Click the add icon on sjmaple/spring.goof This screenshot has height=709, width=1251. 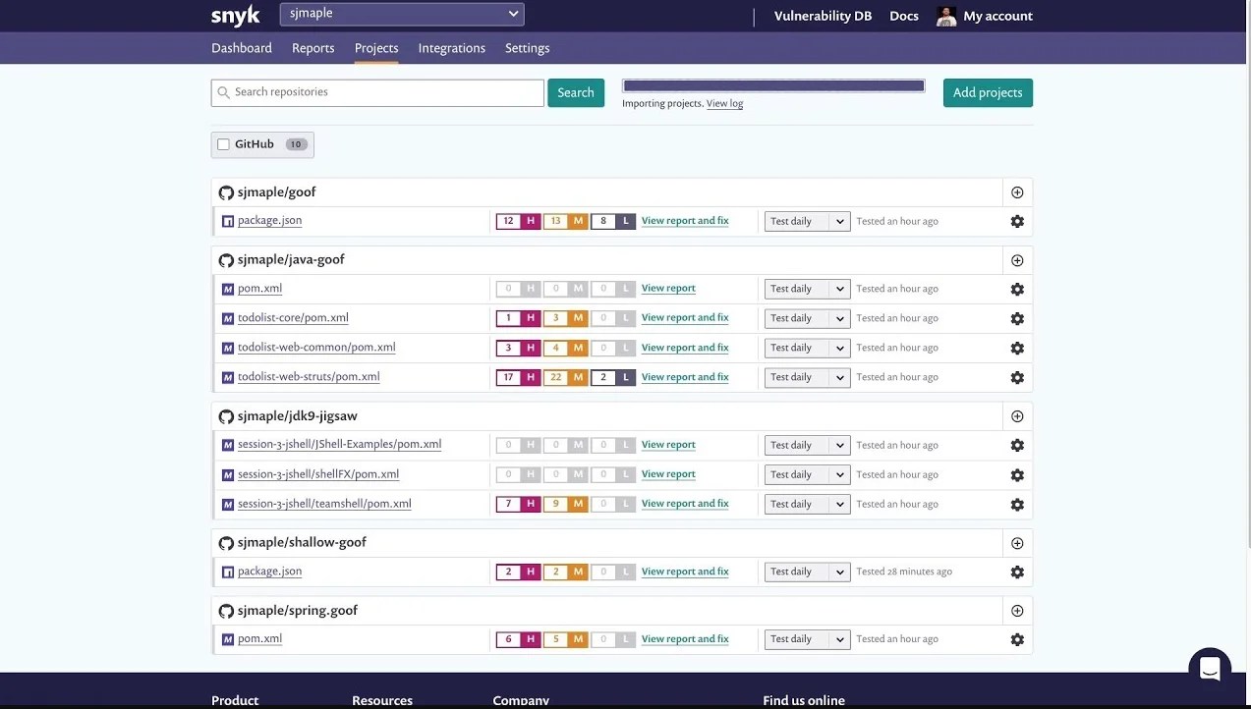pyautogui.click(x=1016, y=610)
